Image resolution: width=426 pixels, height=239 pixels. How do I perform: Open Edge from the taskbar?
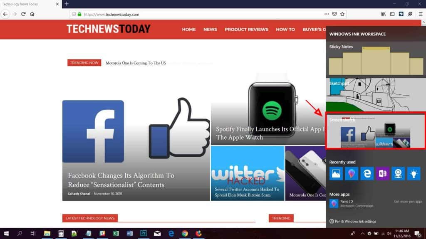coord(171,233)
